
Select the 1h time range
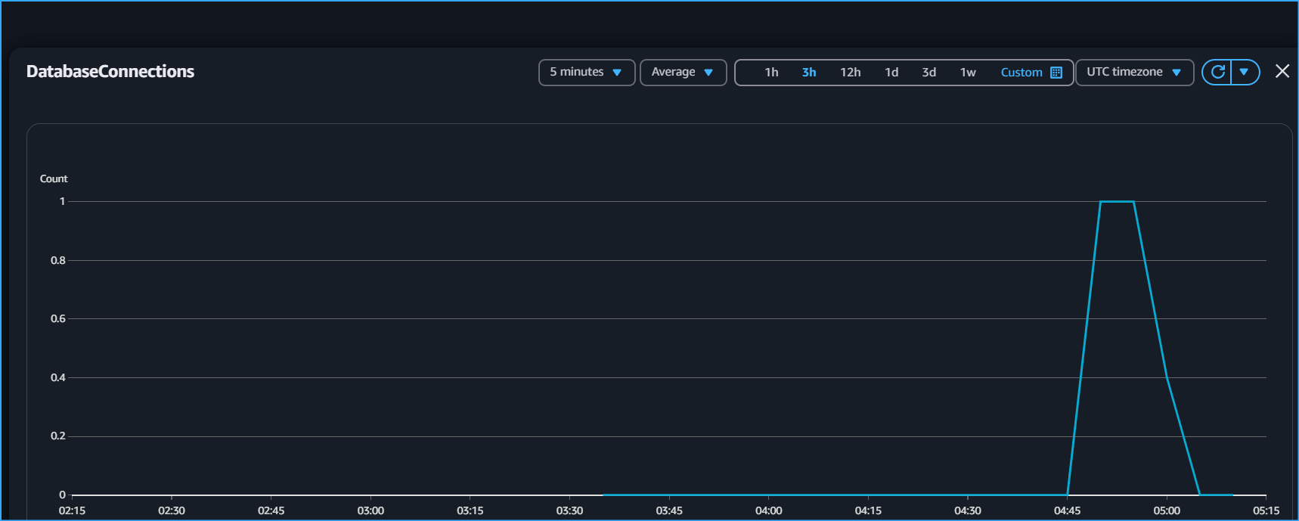(771, 73)
